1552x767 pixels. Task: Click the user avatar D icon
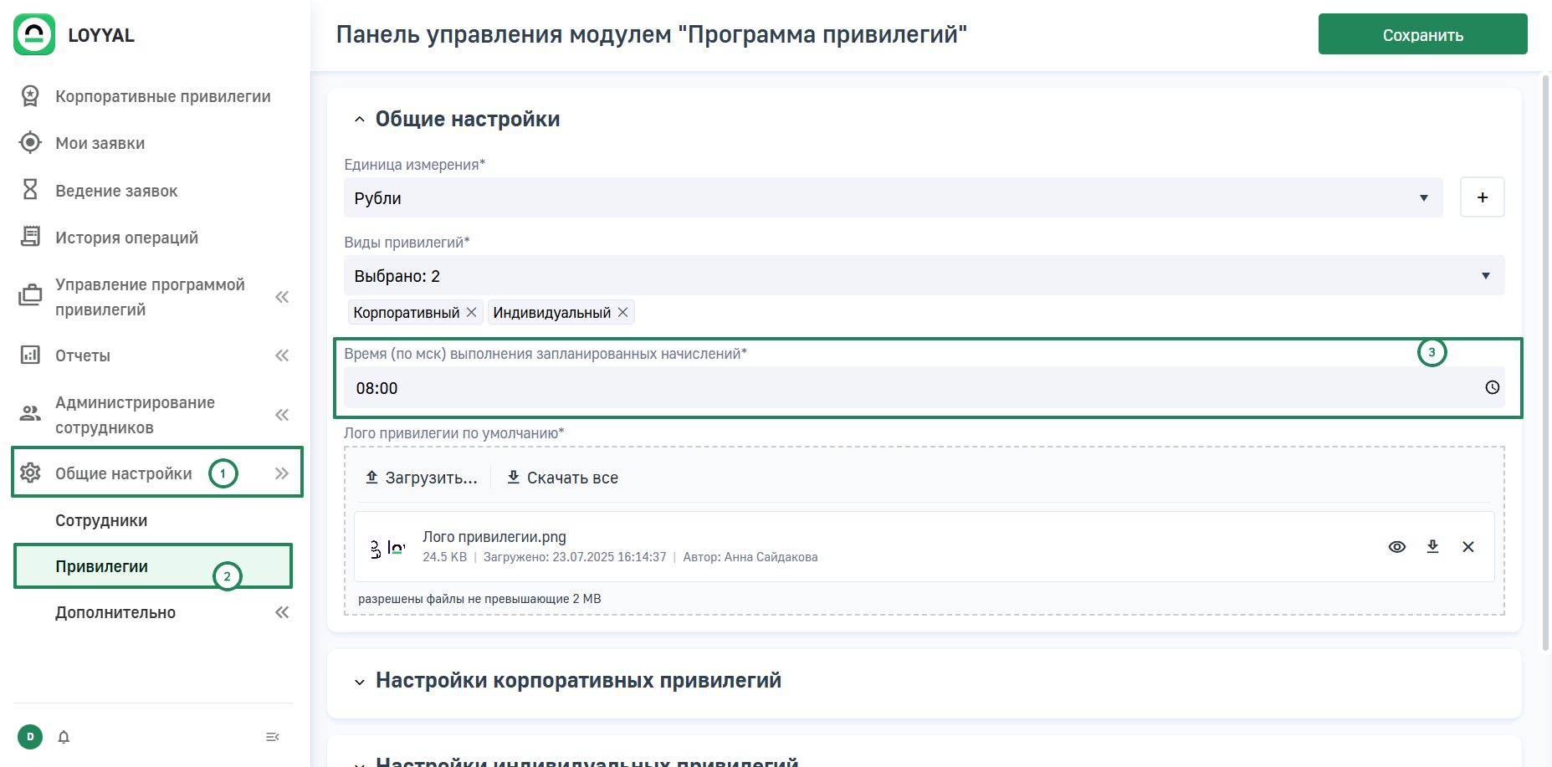coord(30,737)
